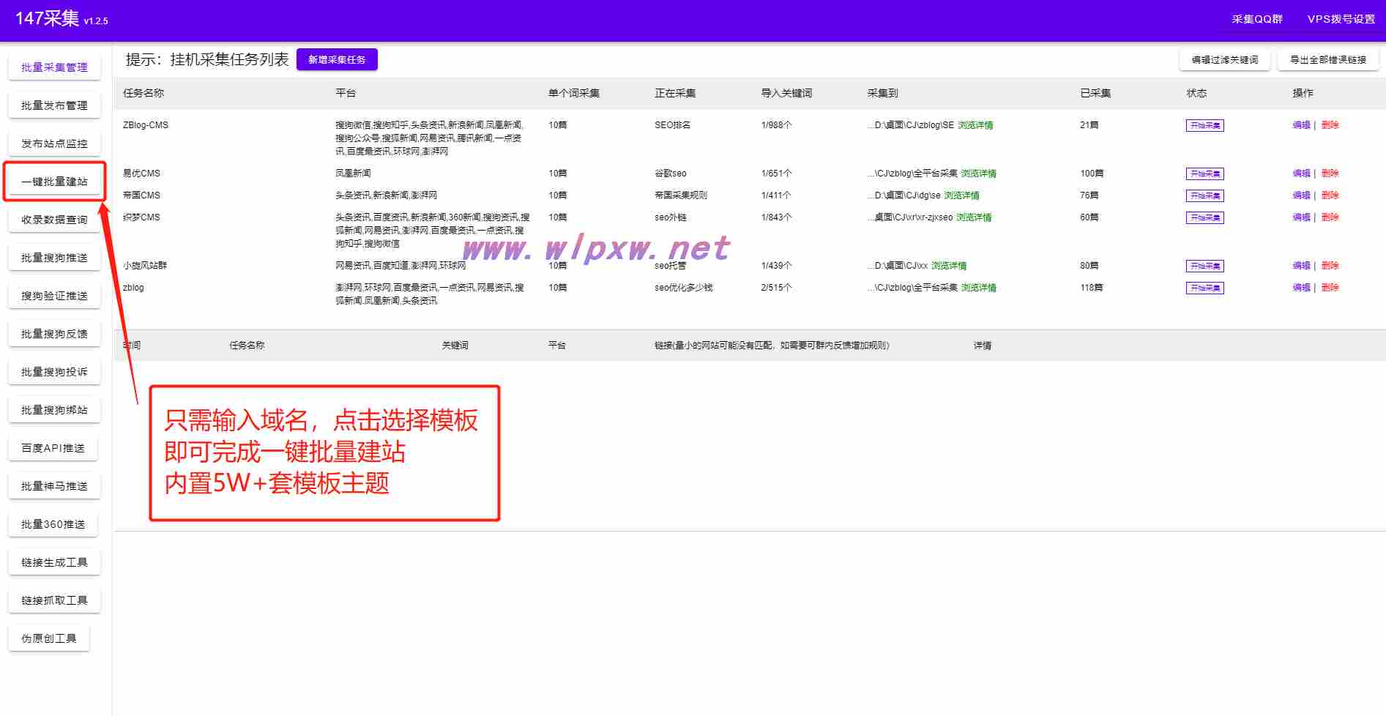Start collection for 帝国CMS task
This screenshot has height=716, width=1386.
pos(1204,196)
